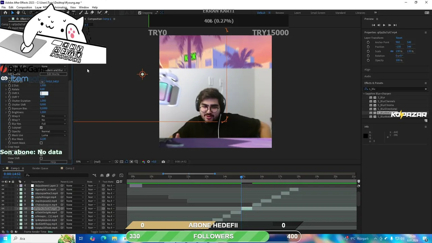The width and height of the screenshot is (432, 243).
Task: Open Show Channel color management button
Action: [x=143, y=162]
